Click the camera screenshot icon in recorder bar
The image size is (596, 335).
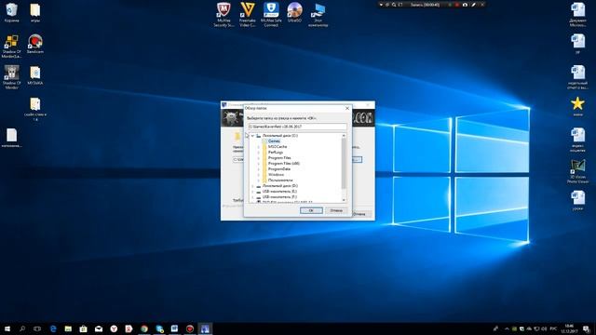click(x=465, y=5)
